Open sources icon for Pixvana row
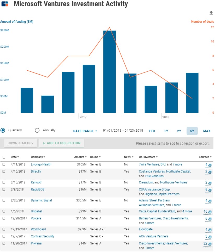This screenshot has height=252, width=215. click(210, 244)
